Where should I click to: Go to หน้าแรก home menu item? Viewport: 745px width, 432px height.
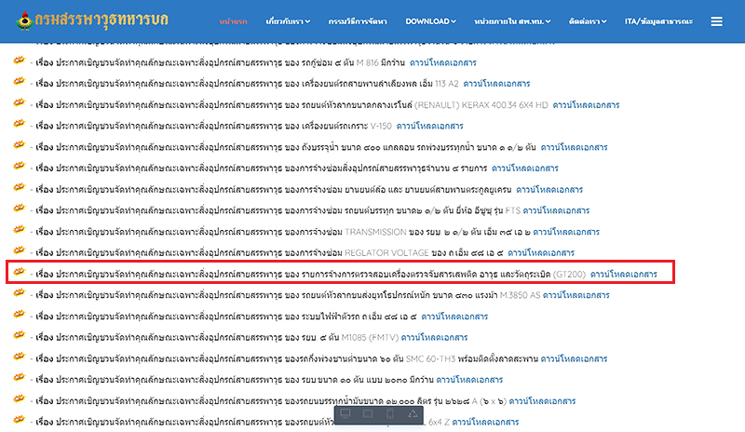tap(233, 21)
